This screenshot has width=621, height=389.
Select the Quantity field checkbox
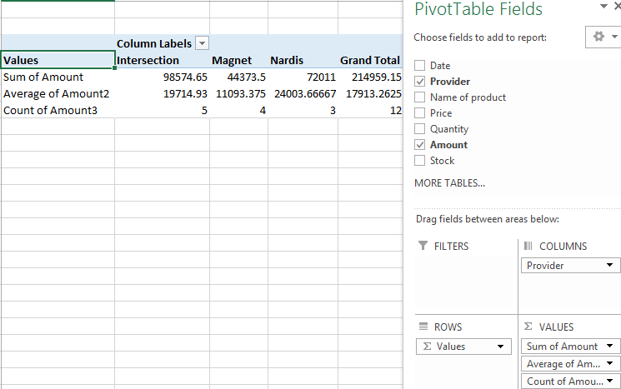pos(419,129)
